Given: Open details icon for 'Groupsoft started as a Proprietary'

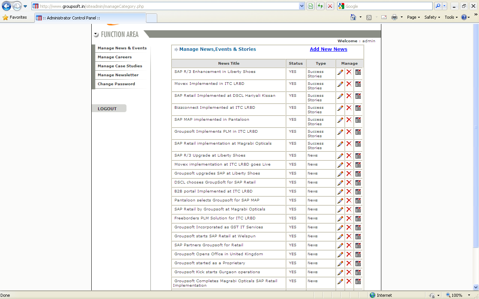Looking at the screenshot, I should tap(358, 263).
